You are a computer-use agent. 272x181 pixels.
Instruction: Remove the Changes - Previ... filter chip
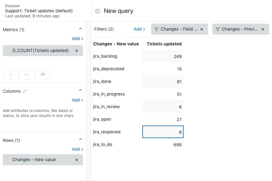(x=263, y=29)
